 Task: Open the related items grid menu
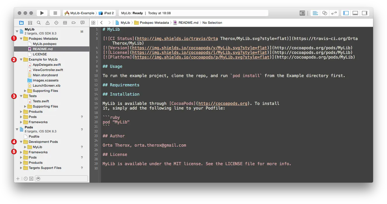[93, 23]
